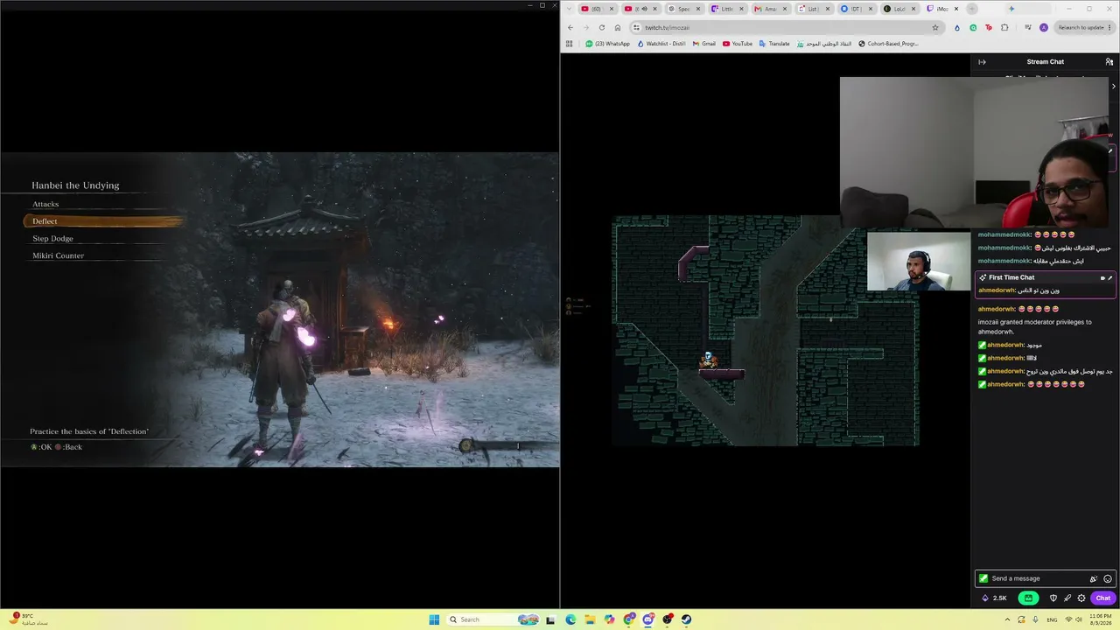Focus the twitch.tv address bar

tap(786, 27)
